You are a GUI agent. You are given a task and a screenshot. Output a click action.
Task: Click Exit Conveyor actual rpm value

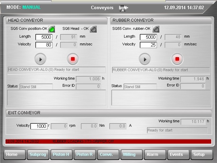click(59, 126)
